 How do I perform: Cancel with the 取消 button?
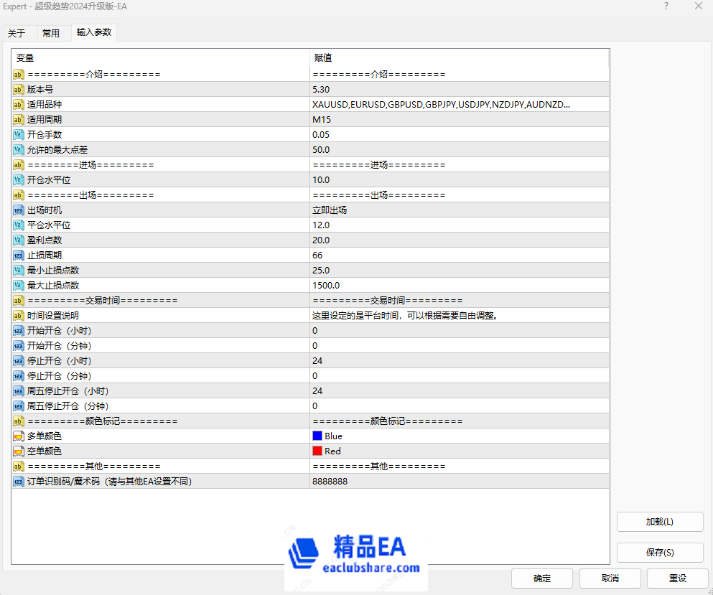[610, 578]
